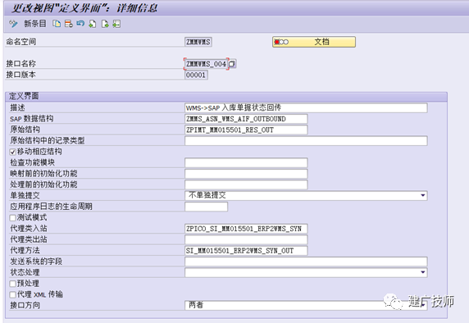Uncheck the 移动相应结构 checkbox

point(12,152)
